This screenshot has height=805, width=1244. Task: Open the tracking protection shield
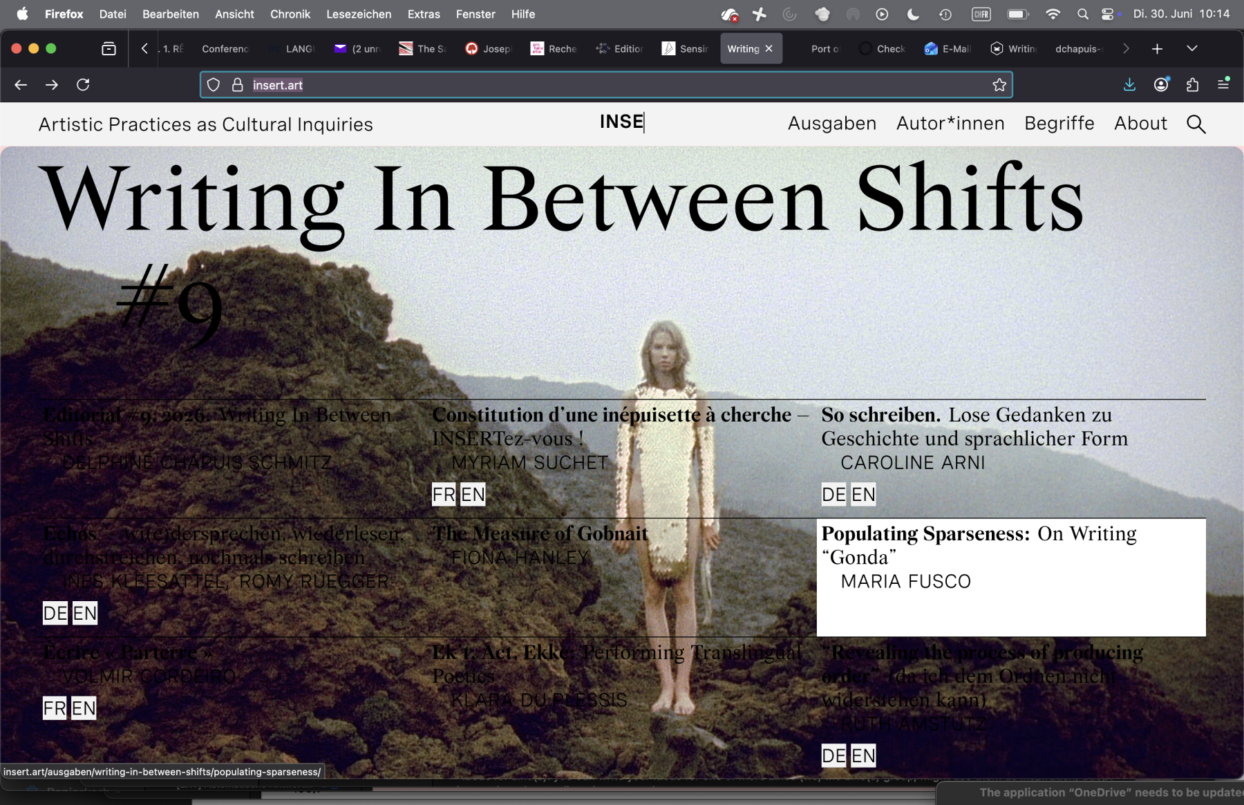pyautogui.click(x=214, y=85)
